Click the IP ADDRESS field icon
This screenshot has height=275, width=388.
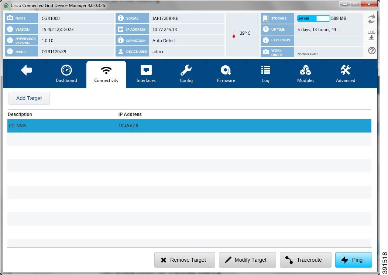(121, 29)
